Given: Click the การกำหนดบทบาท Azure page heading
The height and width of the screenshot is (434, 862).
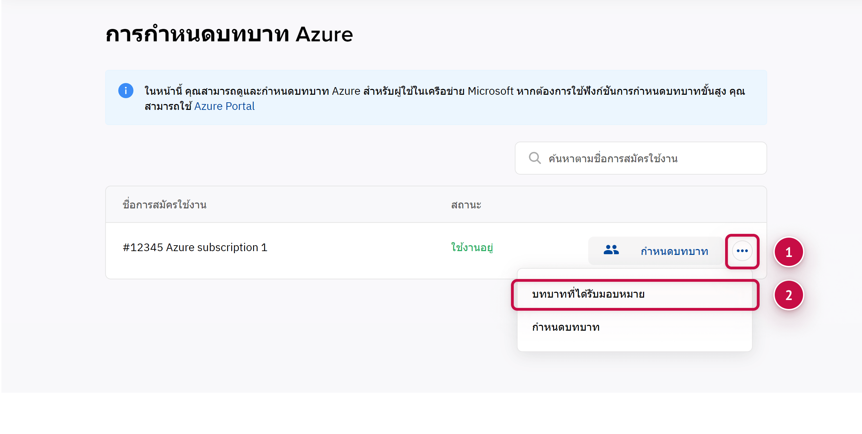Looking at the screenshot, I should pos(229,34).
